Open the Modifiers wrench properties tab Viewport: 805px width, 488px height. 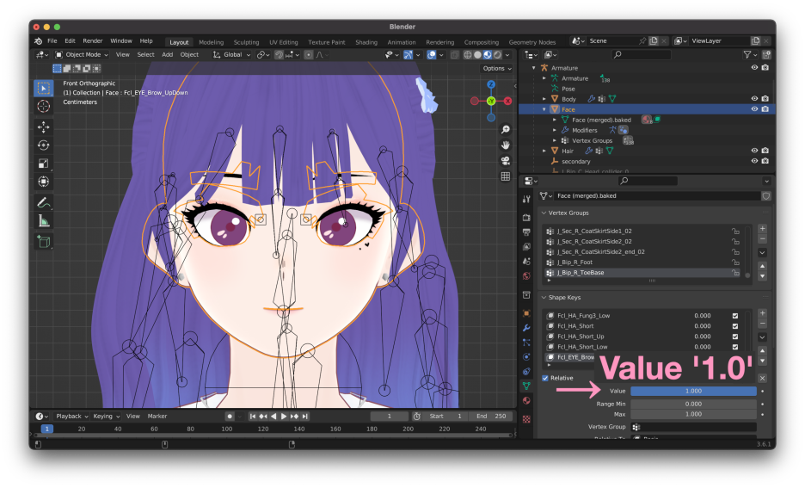pyautogui.click(x=526, y=328)
